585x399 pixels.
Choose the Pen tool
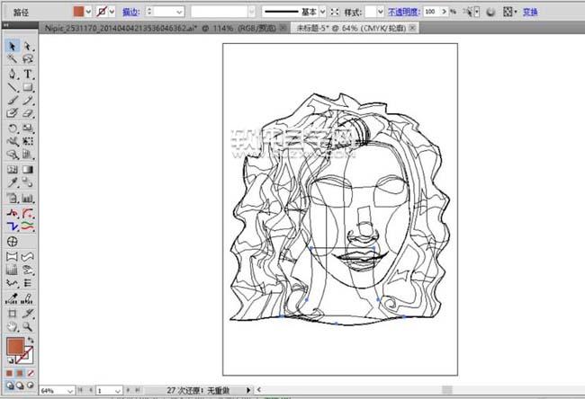pos(13,73)
